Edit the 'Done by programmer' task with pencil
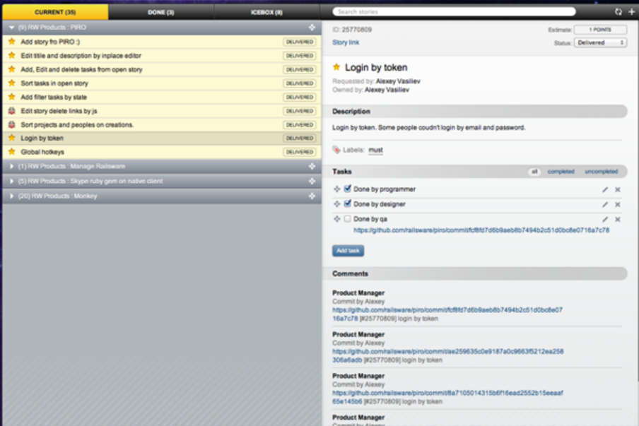This screenshot has height=426, width=639. tap(605, 189)
